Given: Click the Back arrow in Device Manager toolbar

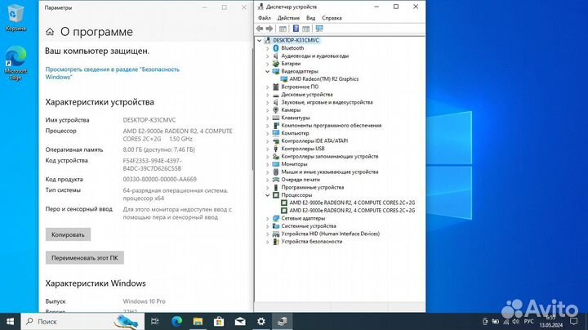Looking at the screenshot, I should click(x=260, y=29).
